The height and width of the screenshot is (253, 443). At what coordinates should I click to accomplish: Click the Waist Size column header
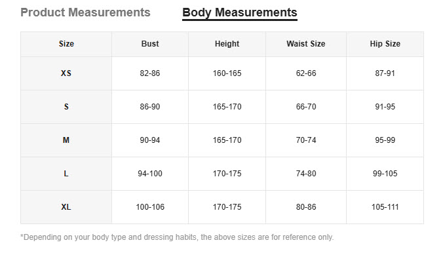tap(306, 44)
